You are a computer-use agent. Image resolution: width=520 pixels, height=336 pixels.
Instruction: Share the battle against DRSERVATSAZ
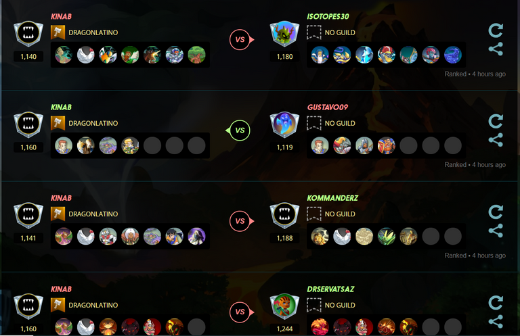point(496,321)
